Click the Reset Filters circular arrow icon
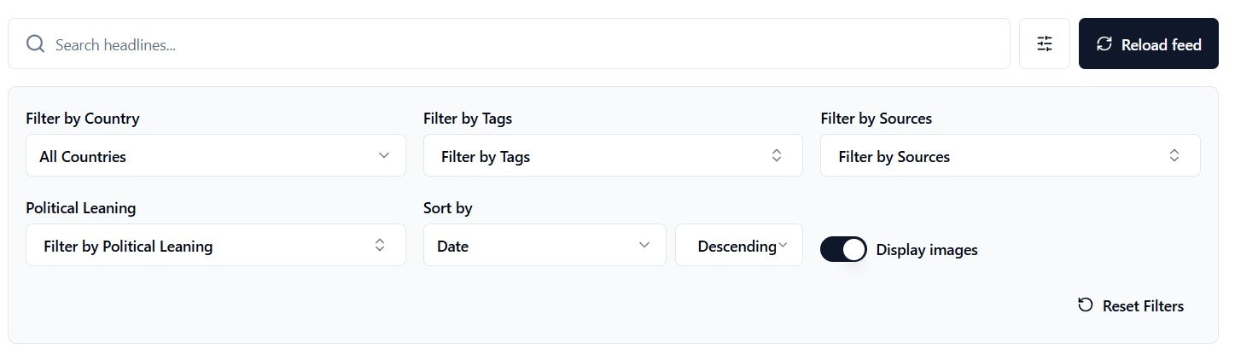The image size is (1235, 360). (x=1086, y=305)
